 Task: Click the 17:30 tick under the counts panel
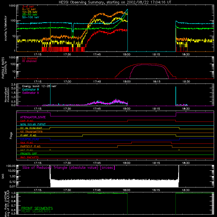(x=67, y=55)
